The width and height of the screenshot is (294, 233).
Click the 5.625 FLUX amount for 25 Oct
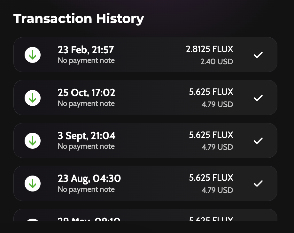pyautogui.click(x=211, y=92)
